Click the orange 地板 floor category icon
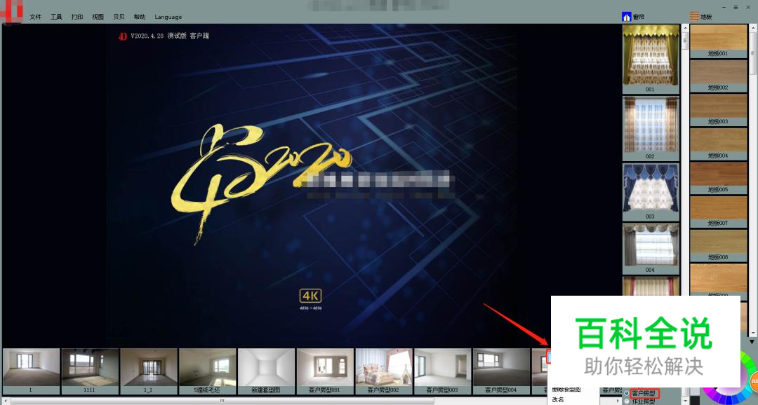 (x=694, y=16)
